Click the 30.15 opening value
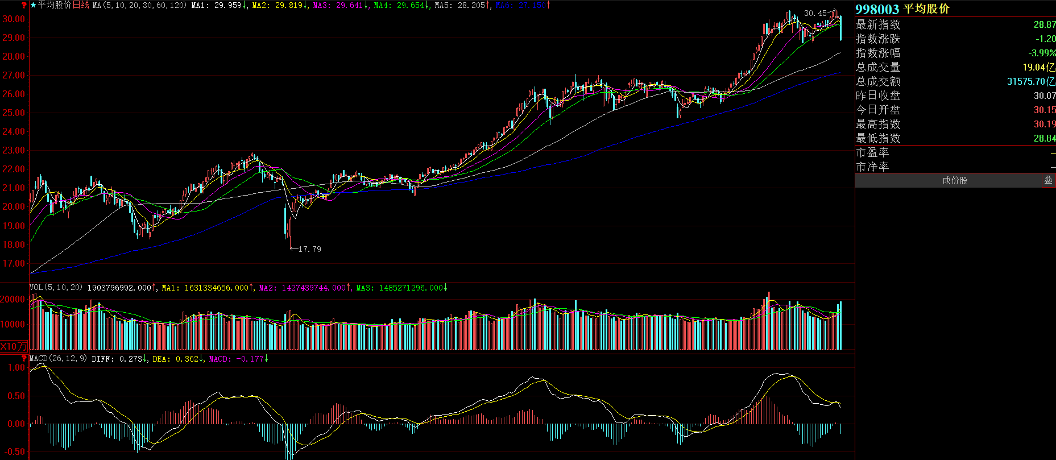This screenshot has width=1056, height=460. 1045,110
